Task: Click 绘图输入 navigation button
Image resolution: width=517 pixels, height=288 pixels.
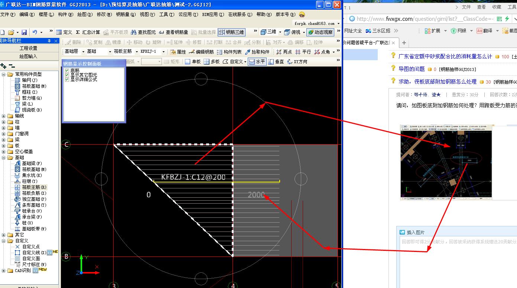Action: click(x=29, y=56)
